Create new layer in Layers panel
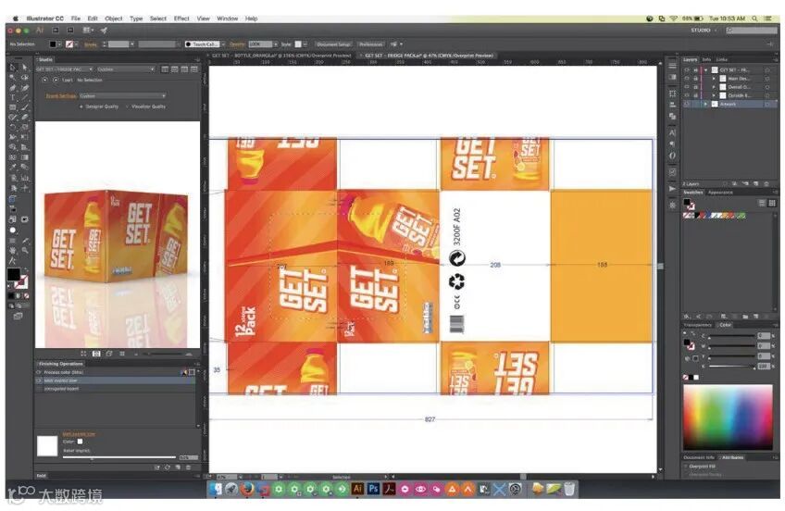Screen dimensions: 785x511 756,183
